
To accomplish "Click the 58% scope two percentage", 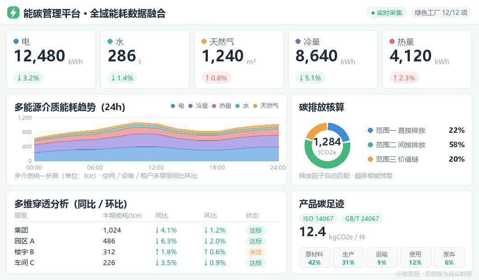I will click(x=457, y=145).
